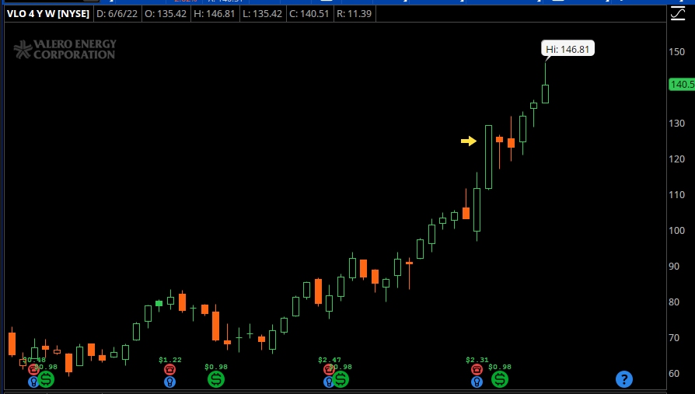
Task: Click the $2.47 earnings label
Action: click(x=330, y=360)
